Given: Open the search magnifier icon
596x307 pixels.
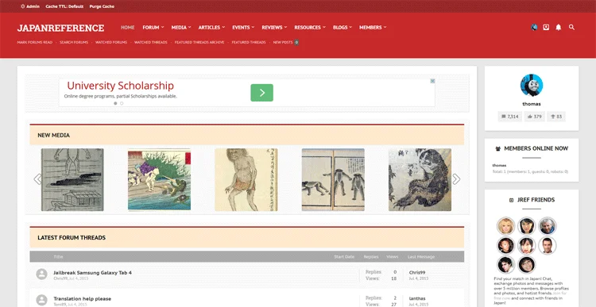Looking at the screenshot, I should pyautogui.click(x=571, y=27).
